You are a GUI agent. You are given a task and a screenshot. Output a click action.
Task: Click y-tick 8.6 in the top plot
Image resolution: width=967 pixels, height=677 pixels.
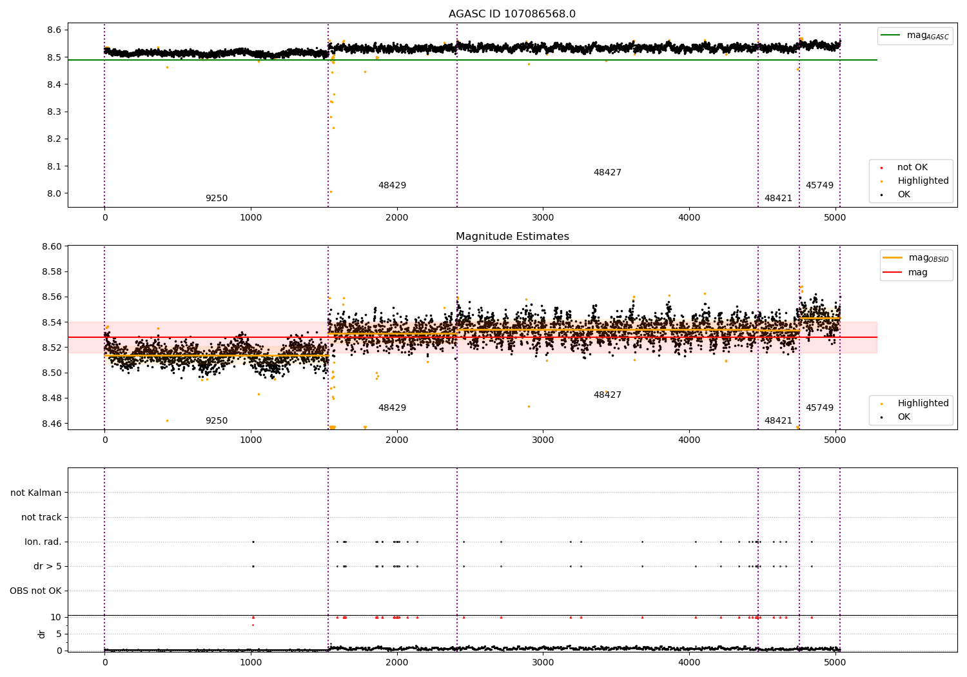tap(54, 30)
